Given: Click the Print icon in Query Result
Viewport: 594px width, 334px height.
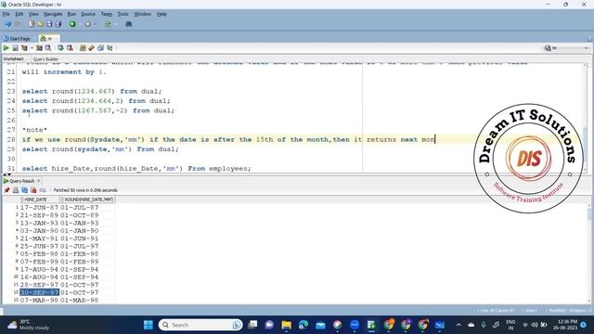Looking at the screenshot, I should pos(16,190).
